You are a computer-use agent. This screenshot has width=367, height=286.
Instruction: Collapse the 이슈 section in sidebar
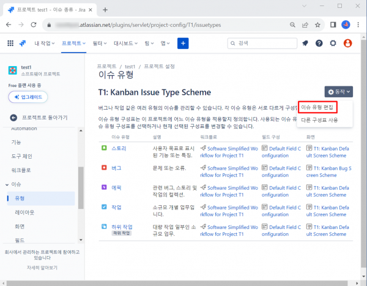click(x=7, y=184)
